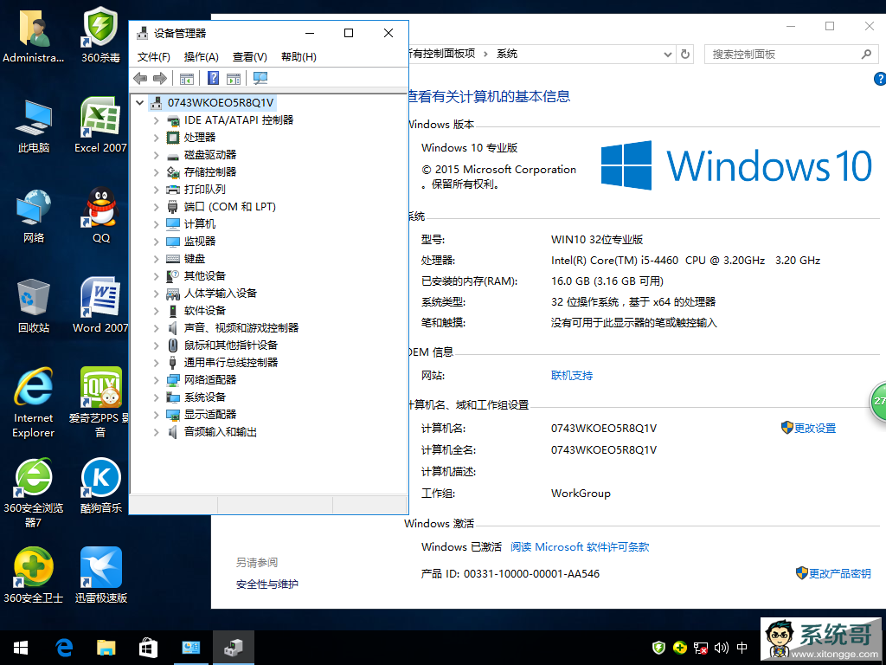The width and height of the screenshot is (886, 665).
Task: Open the 安全性与维护 link
Action: [267, 584]
